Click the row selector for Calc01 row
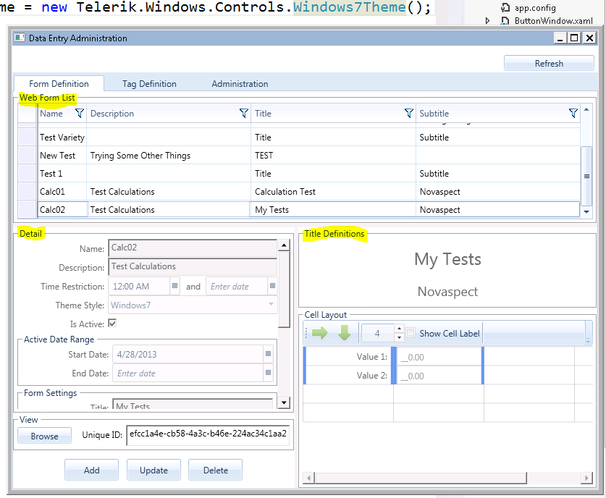 (x=27, y=192)
